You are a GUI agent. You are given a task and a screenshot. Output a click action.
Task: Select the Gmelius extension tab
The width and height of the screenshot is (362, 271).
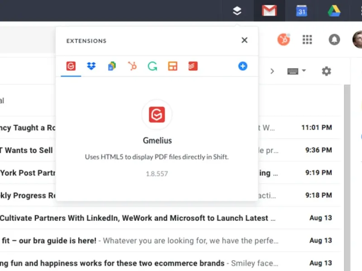pos(71,66)
